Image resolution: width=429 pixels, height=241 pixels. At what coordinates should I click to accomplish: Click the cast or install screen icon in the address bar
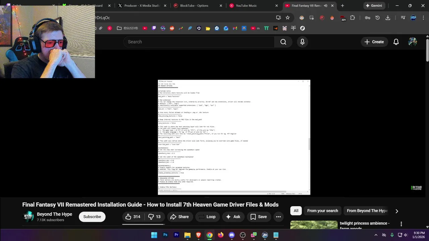279,18
